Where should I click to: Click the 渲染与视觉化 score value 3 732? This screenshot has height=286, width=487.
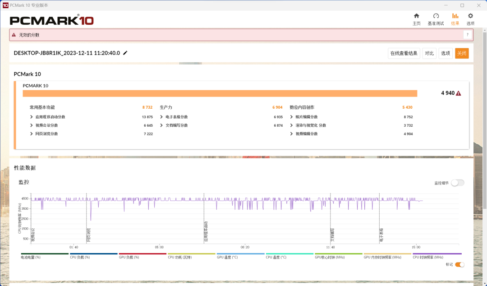pyautogui.click(x=408, y=125)
